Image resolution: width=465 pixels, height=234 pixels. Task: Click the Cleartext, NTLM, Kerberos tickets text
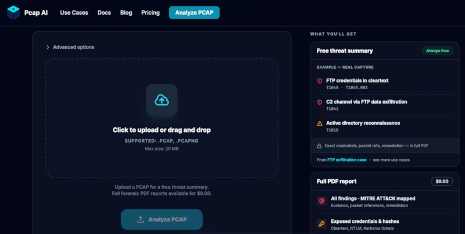(x=362, y=228)
